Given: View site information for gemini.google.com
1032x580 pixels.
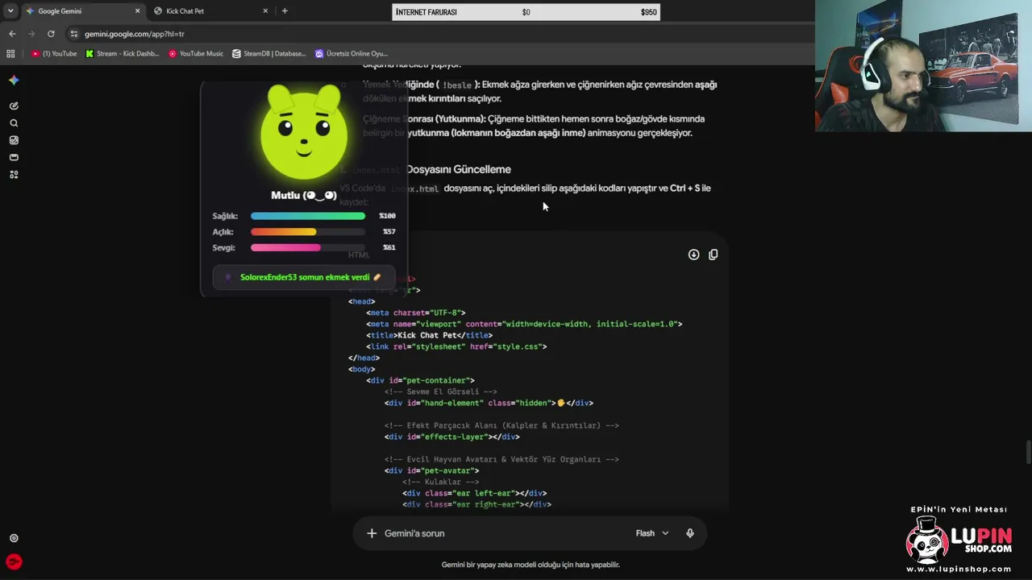Looking at the screenshot, I should (x=74, y=34).
